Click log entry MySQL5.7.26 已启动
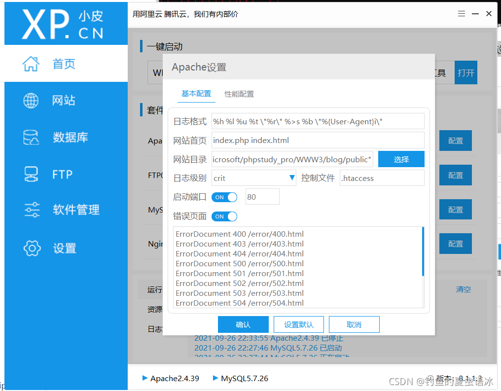 click(268, 348)
